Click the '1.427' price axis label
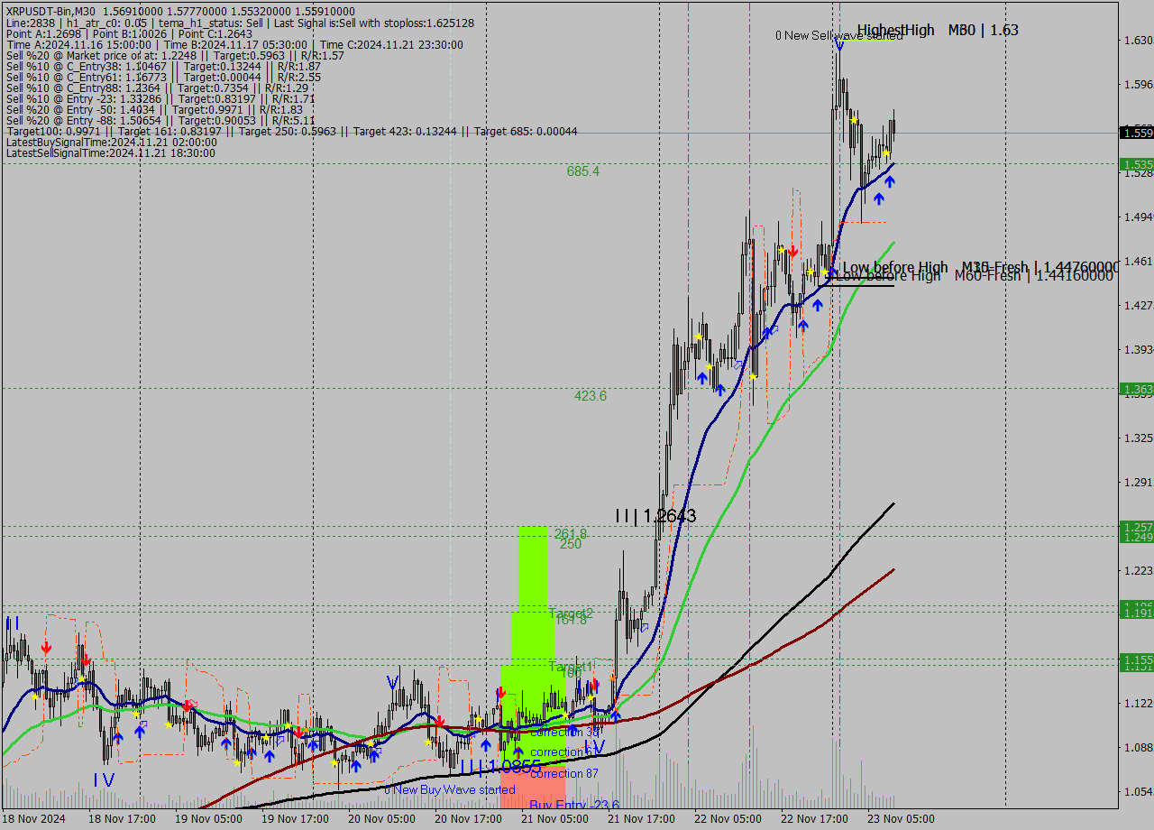The width and height of the screenshot is (1154, 830). click(x=1138, y=305)
